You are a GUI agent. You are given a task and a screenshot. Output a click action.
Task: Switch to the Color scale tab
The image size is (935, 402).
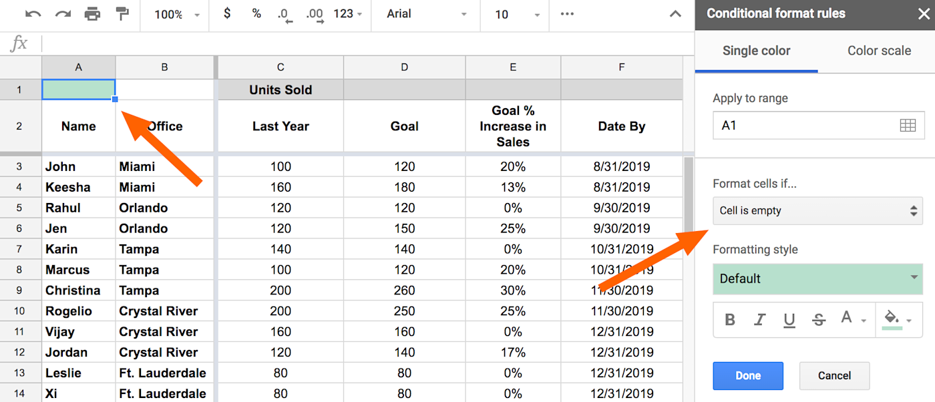(x=879, y=51)
